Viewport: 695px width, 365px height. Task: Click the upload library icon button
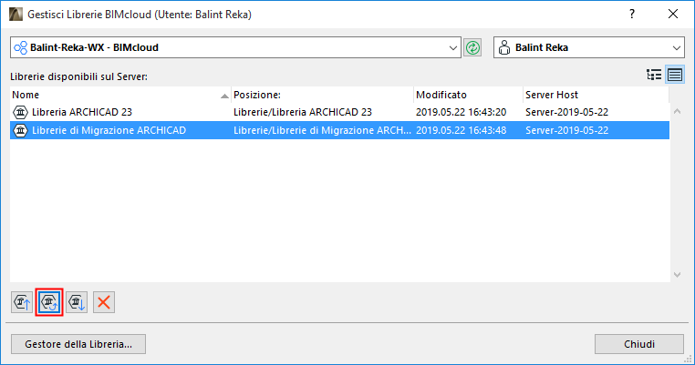click(x=22, y=302)
